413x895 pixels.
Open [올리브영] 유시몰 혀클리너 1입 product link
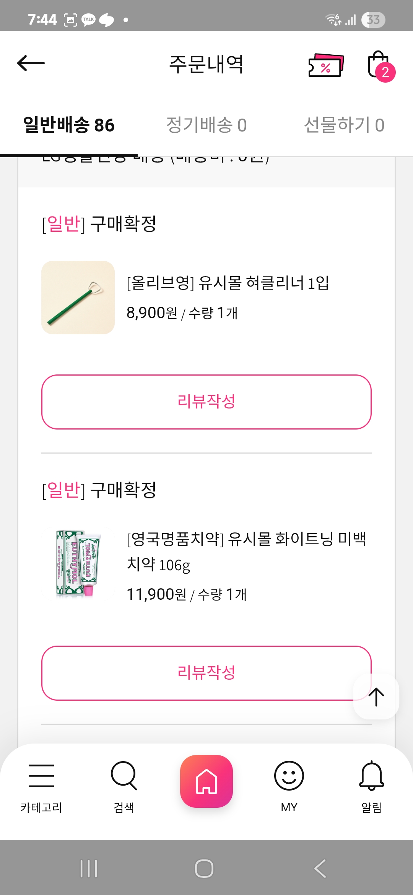pyautogui.click(x=228, y=283)
